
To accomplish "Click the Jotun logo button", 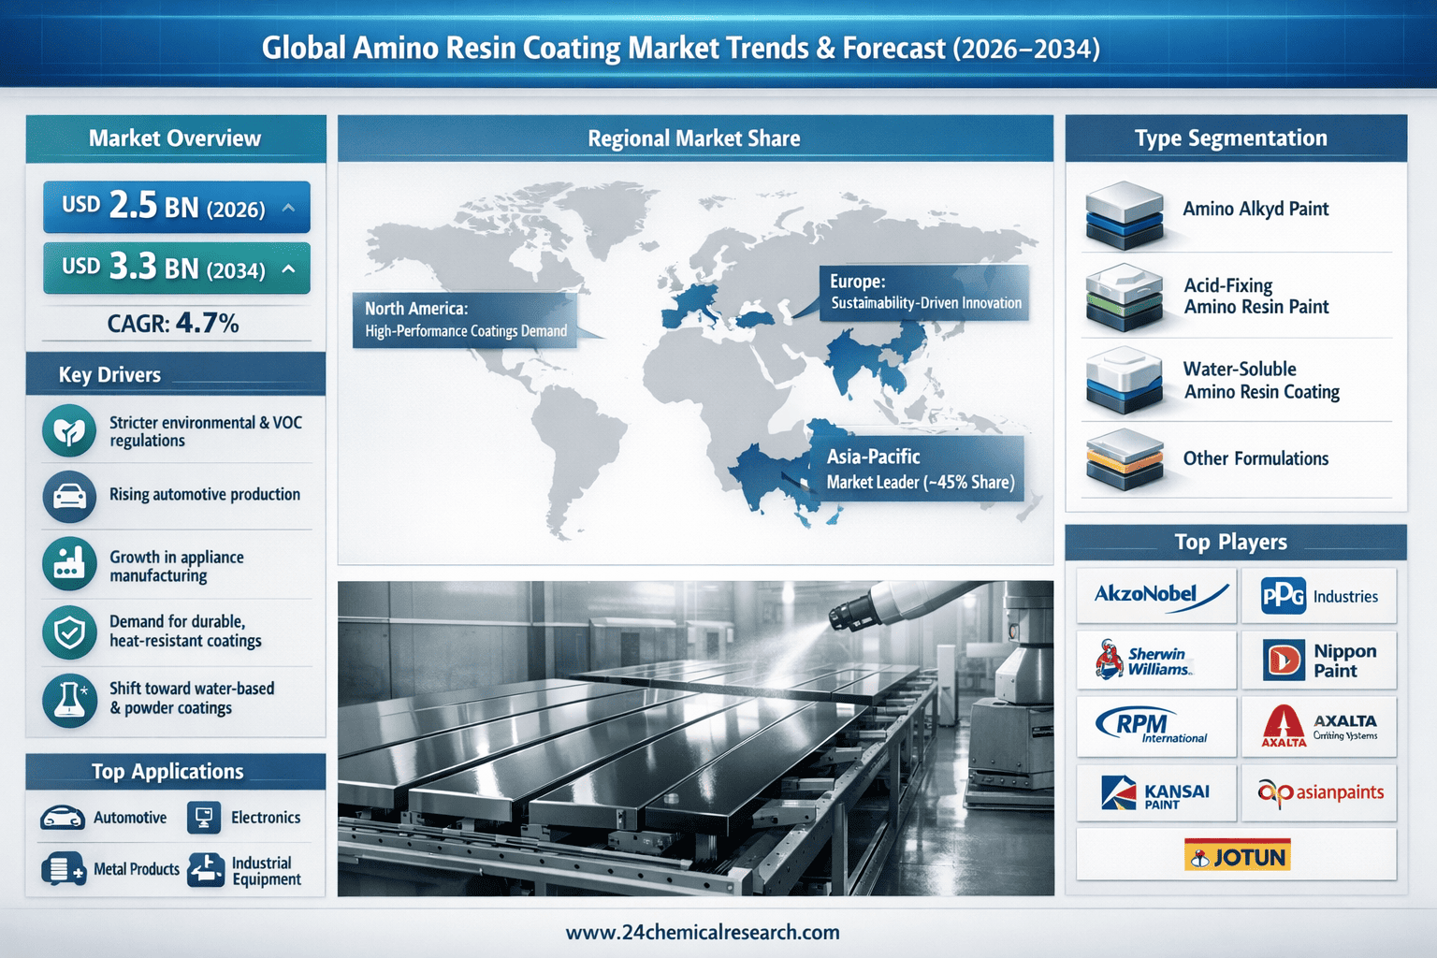I will 1236,855.
